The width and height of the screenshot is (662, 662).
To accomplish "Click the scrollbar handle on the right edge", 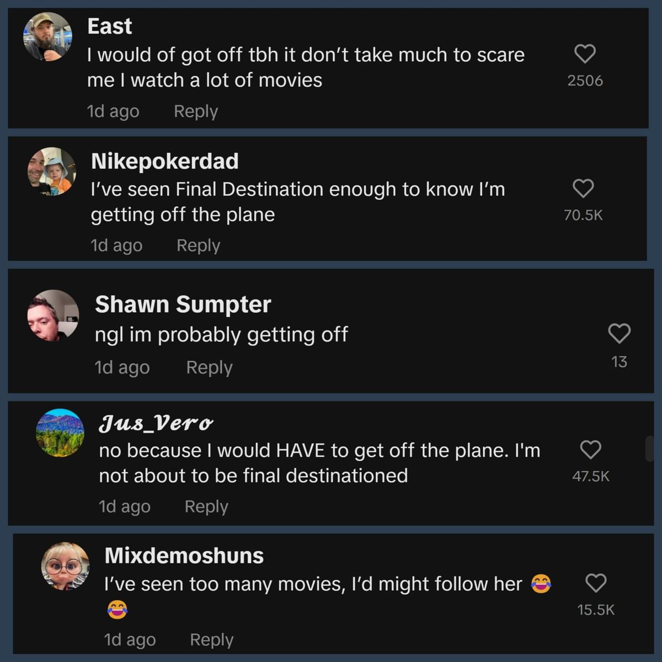I will [649, 449].
